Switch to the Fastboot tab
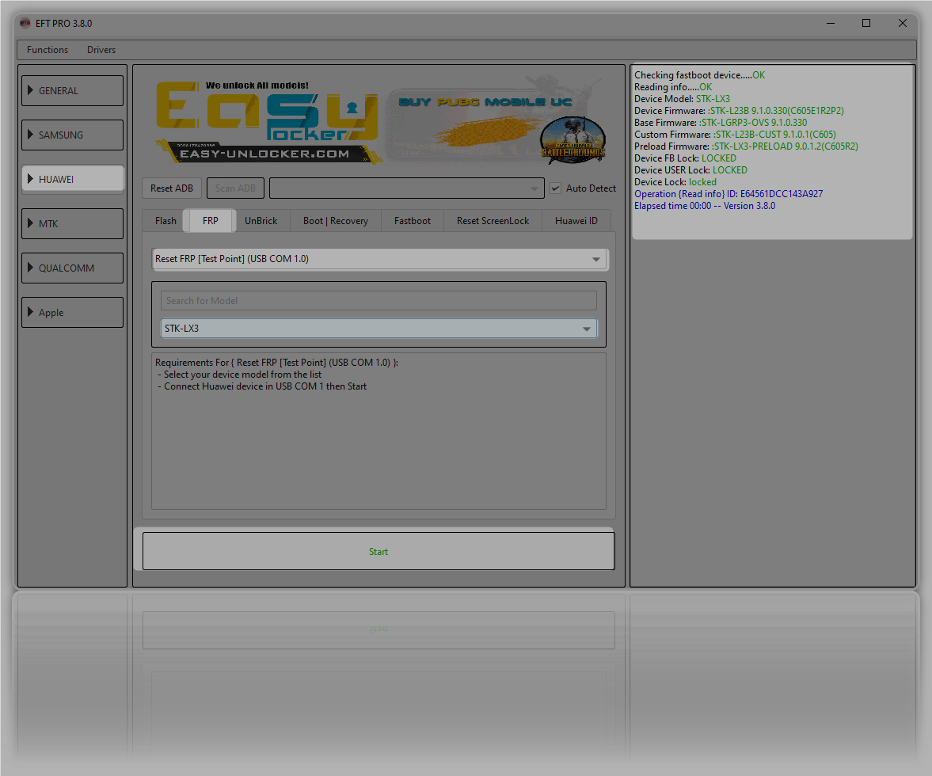932x776 pixels. coord(413,221)
